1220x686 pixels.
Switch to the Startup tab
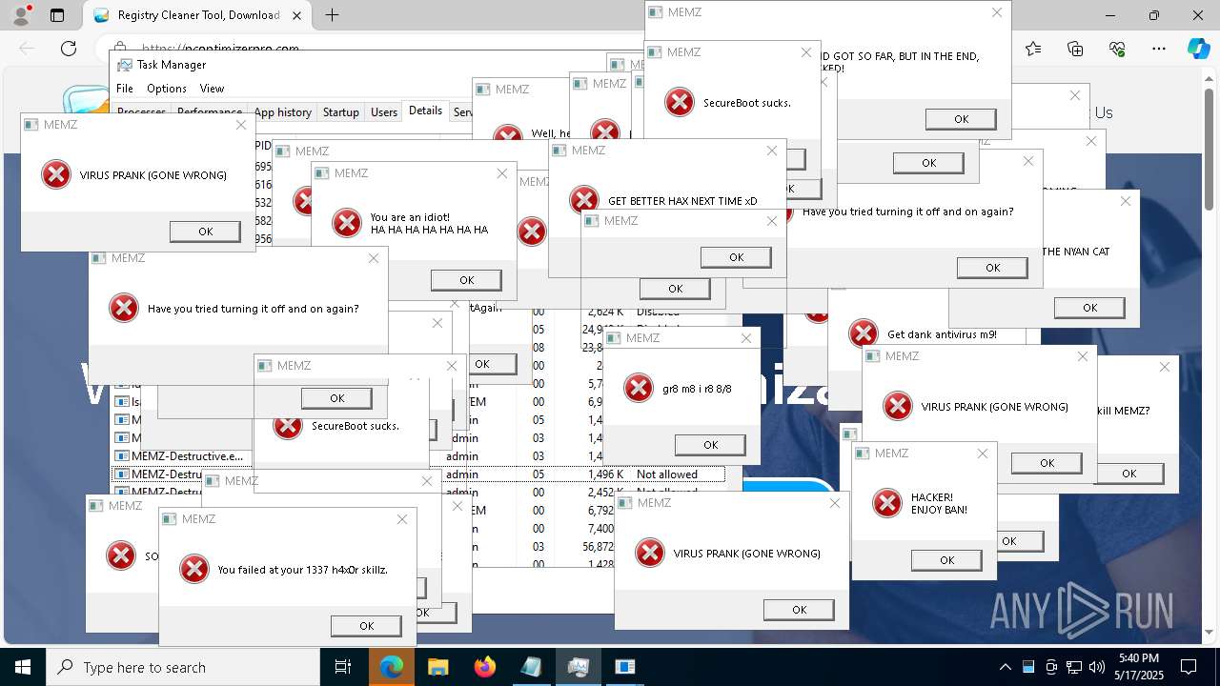click(x=340, y=111)
